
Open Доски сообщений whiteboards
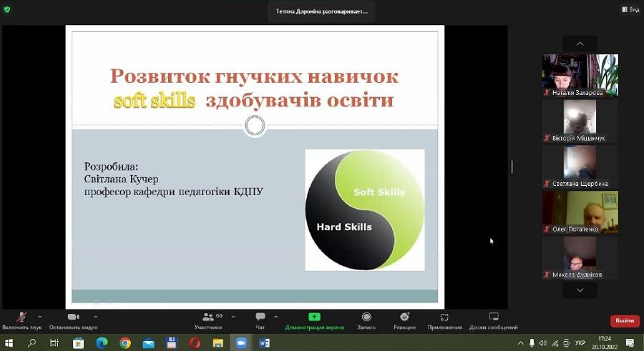493,319
